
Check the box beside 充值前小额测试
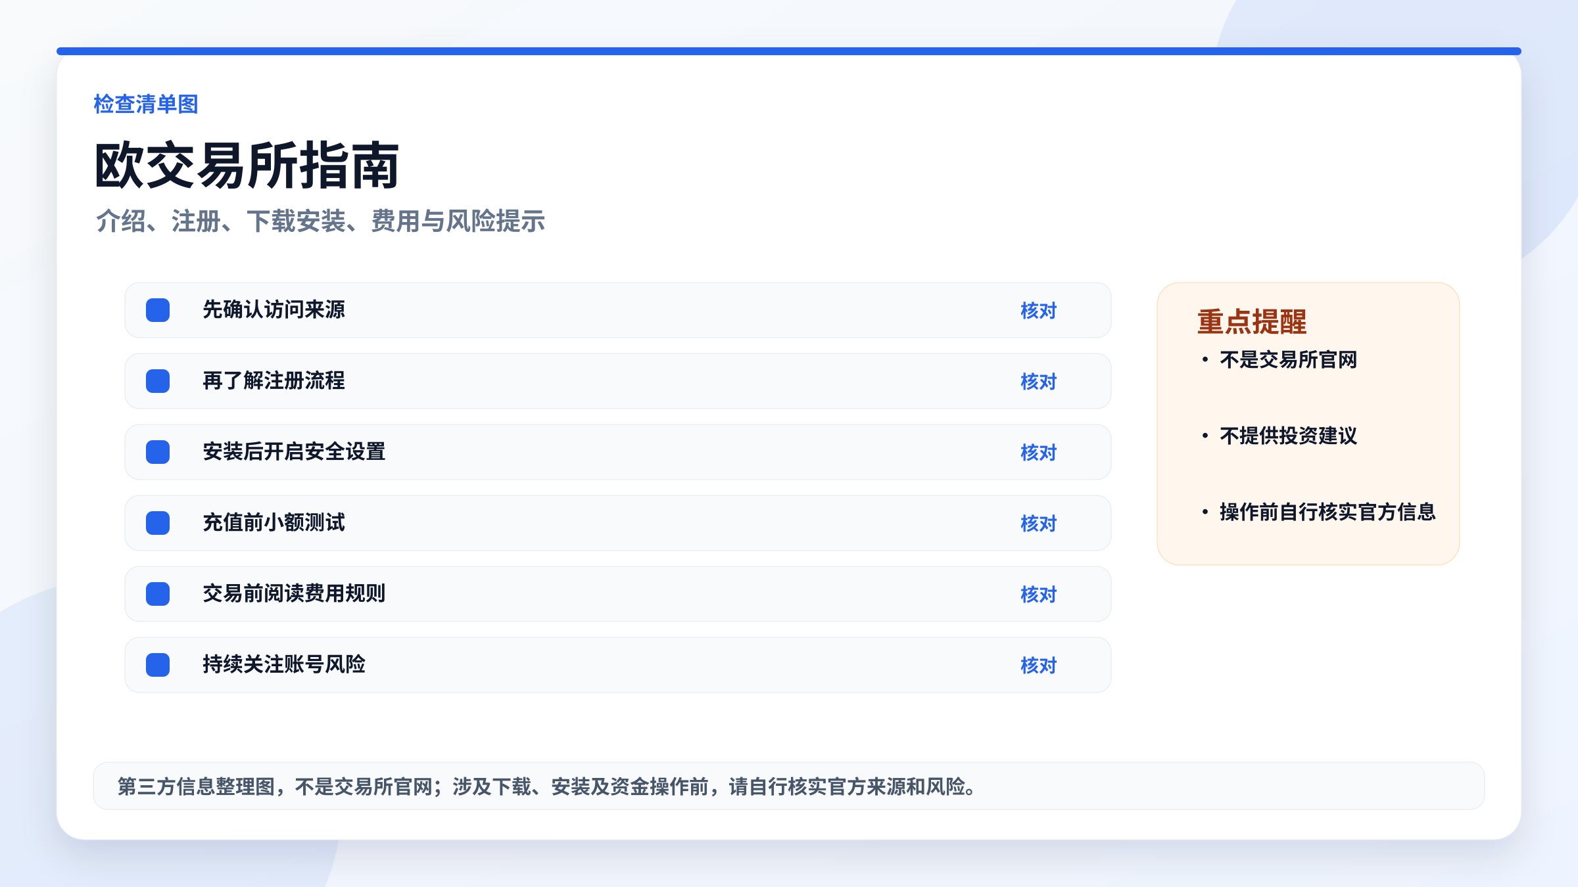[x=158, y=523]
